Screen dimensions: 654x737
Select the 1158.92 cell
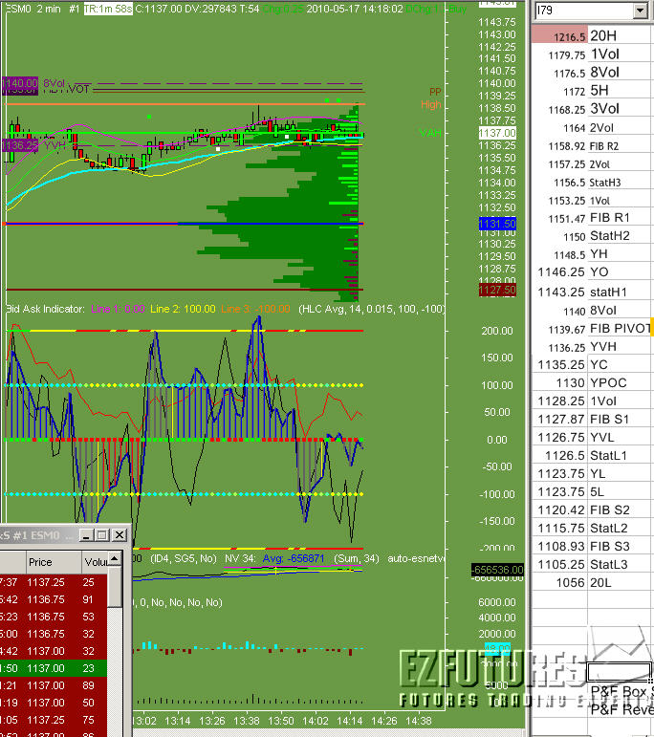coord(559,146)
